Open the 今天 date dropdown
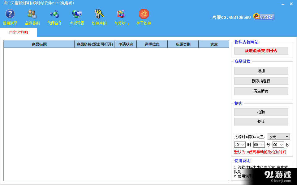Image resolution: width=297 pixels, height=185 pixels. click(x=279, y=137)
